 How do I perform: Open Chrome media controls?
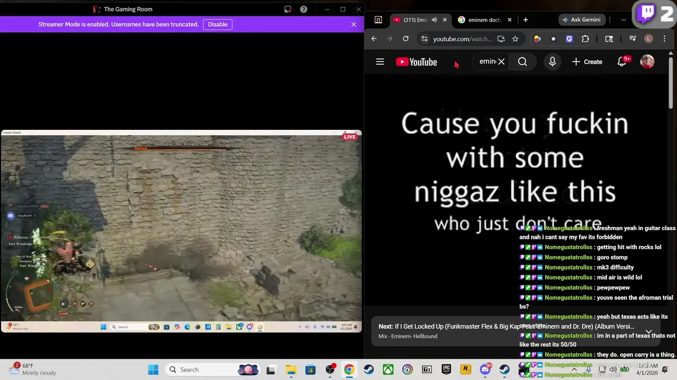(633, 39)
